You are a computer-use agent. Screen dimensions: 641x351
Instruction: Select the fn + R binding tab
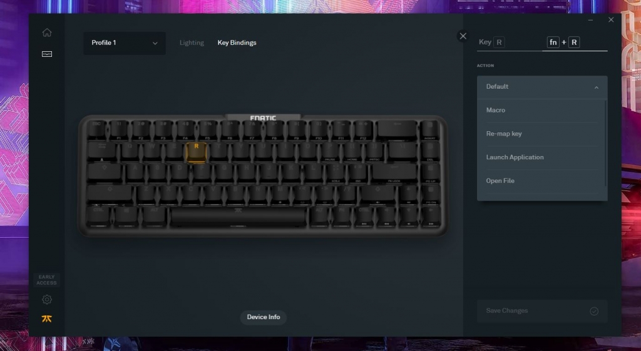click(x=563, y=42)
